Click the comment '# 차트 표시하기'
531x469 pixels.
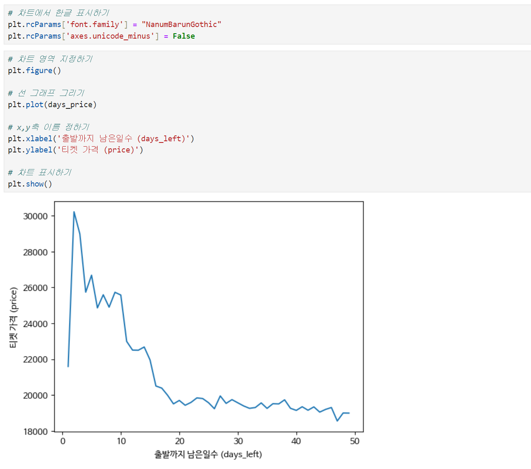[40, 172]
